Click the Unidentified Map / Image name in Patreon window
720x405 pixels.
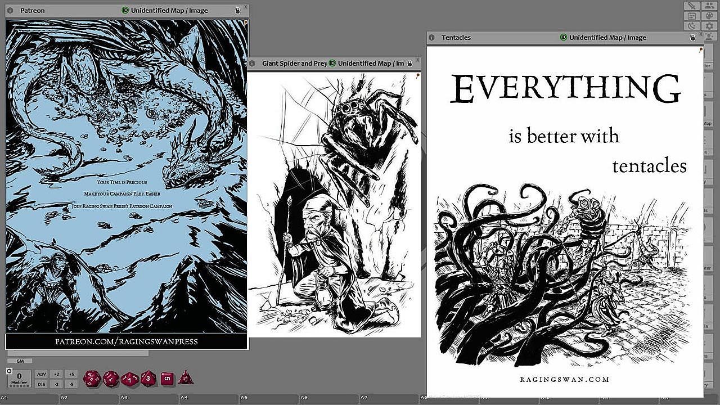169,11
